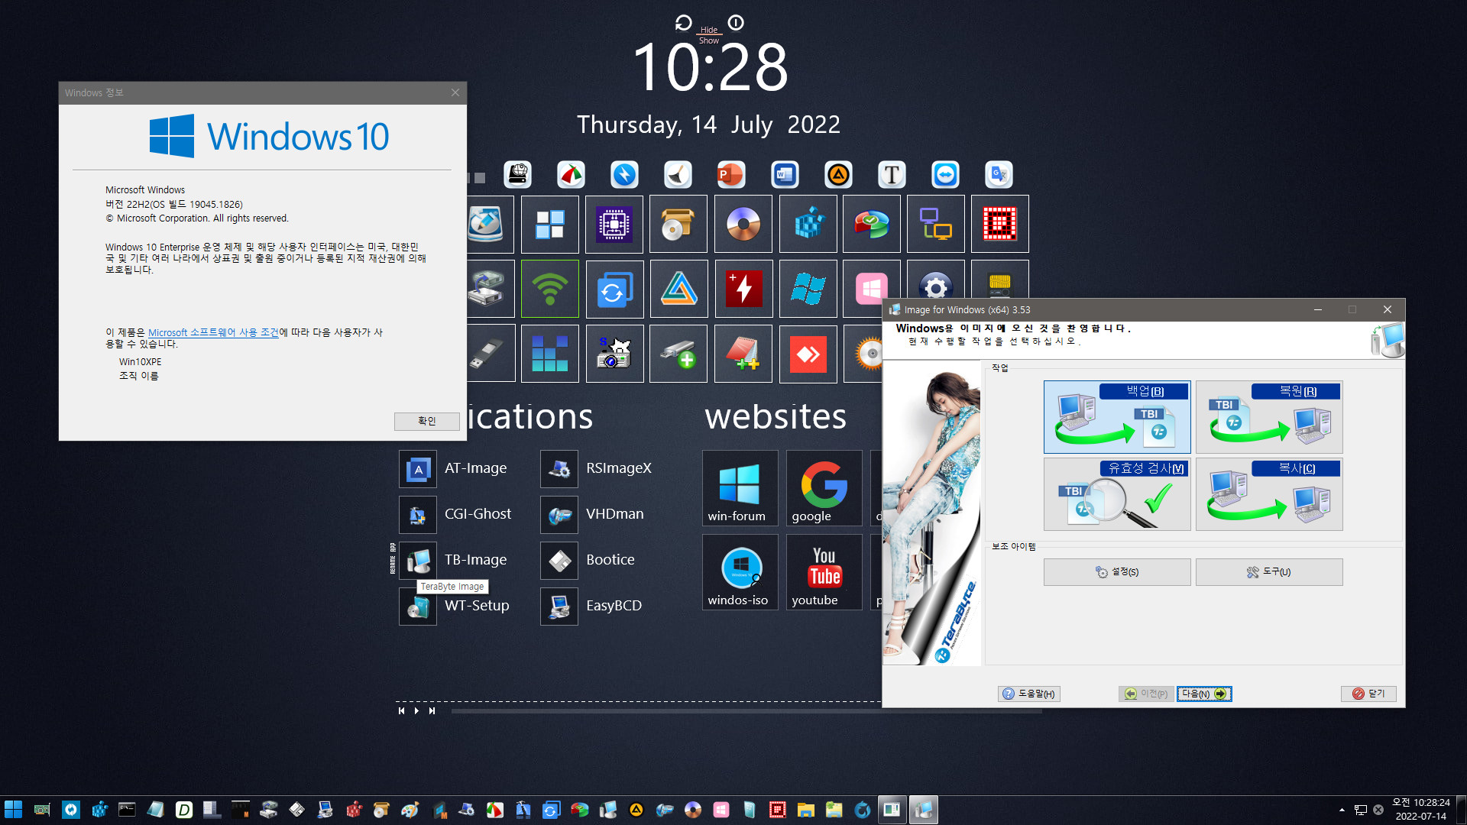
Task: Expand the system tray hidden icons chevron
Action: pyautogui.click(x=1342, y=810)
